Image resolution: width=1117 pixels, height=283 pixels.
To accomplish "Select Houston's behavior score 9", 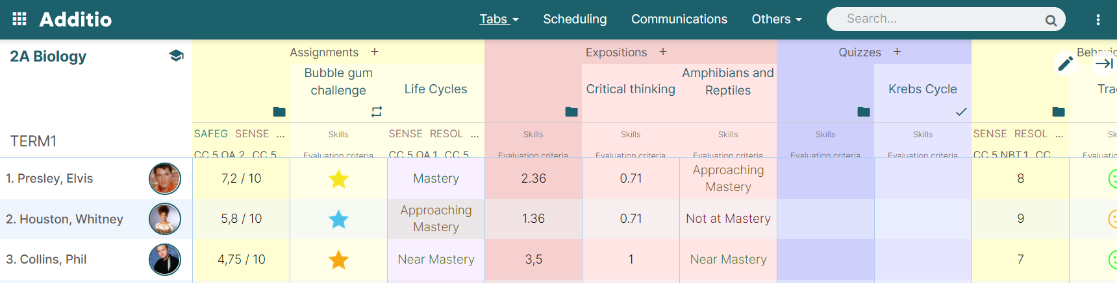I will point(1020,219).
